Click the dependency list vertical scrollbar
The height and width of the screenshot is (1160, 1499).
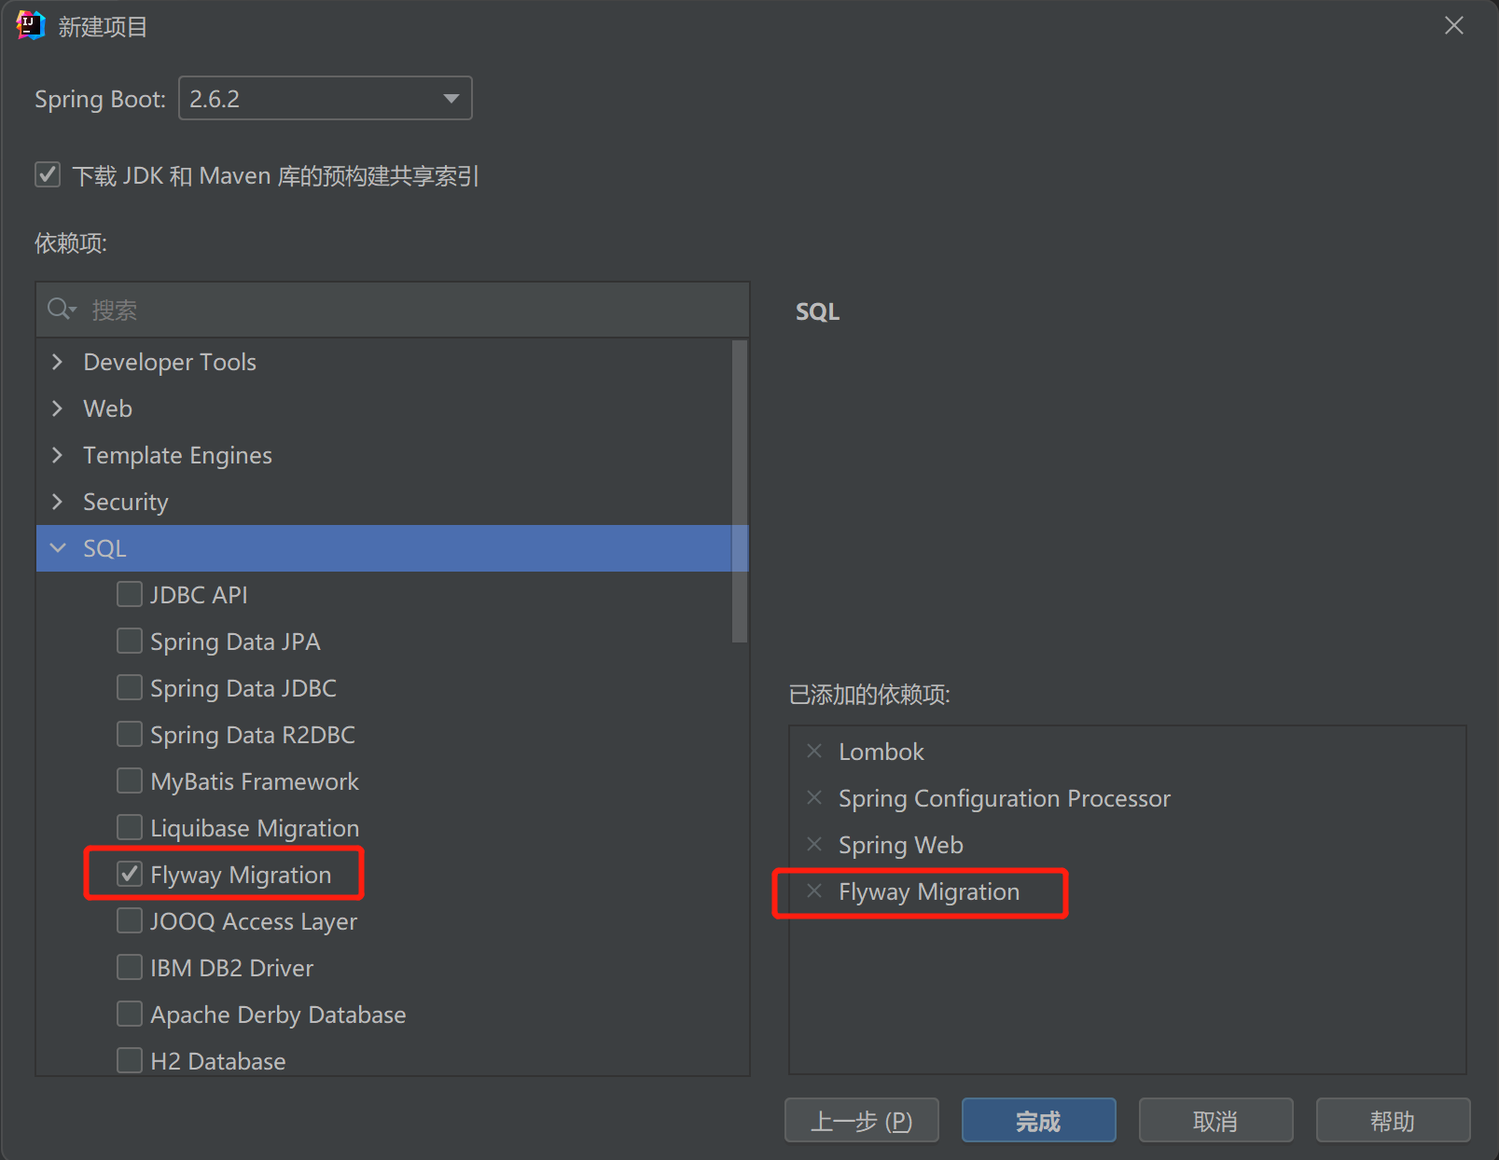point(740,491)
